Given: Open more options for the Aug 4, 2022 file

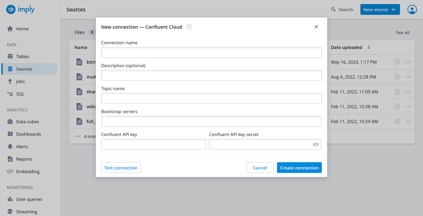Looking at the screenshot, I should [x=408, y=77].
